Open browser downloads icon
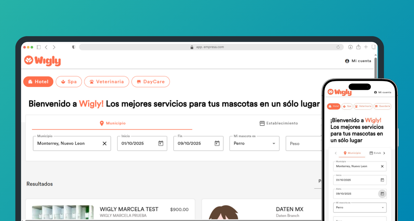The width and height of the screenshot is (414, 221). 350,47
